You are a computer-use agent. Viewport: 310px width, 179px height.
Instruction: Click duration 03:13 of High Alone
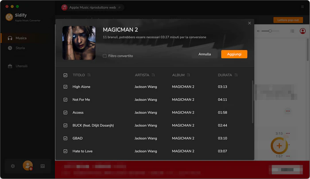coord(222,87)
